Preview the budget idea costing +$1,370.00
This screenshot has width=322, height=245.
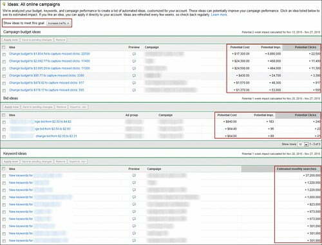click(x=134, y=90)
